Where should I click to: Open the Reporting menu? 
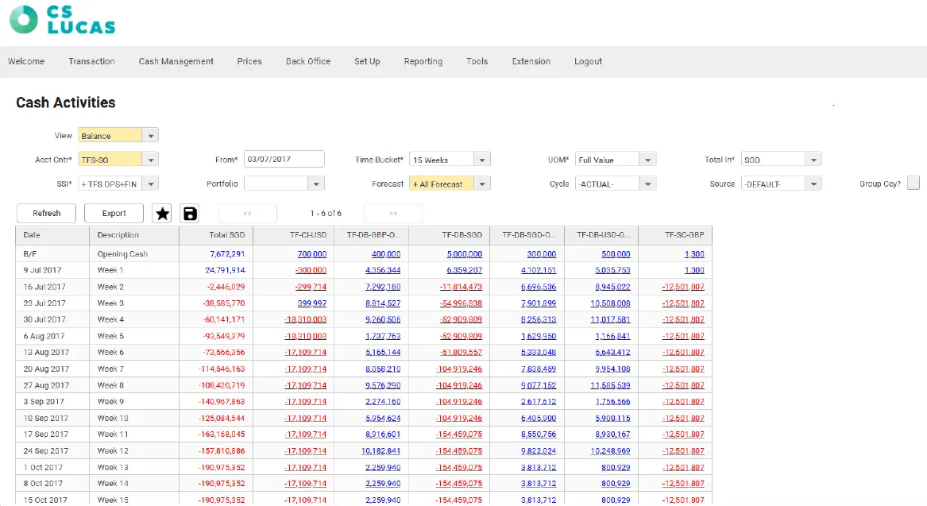pos(423,61)
